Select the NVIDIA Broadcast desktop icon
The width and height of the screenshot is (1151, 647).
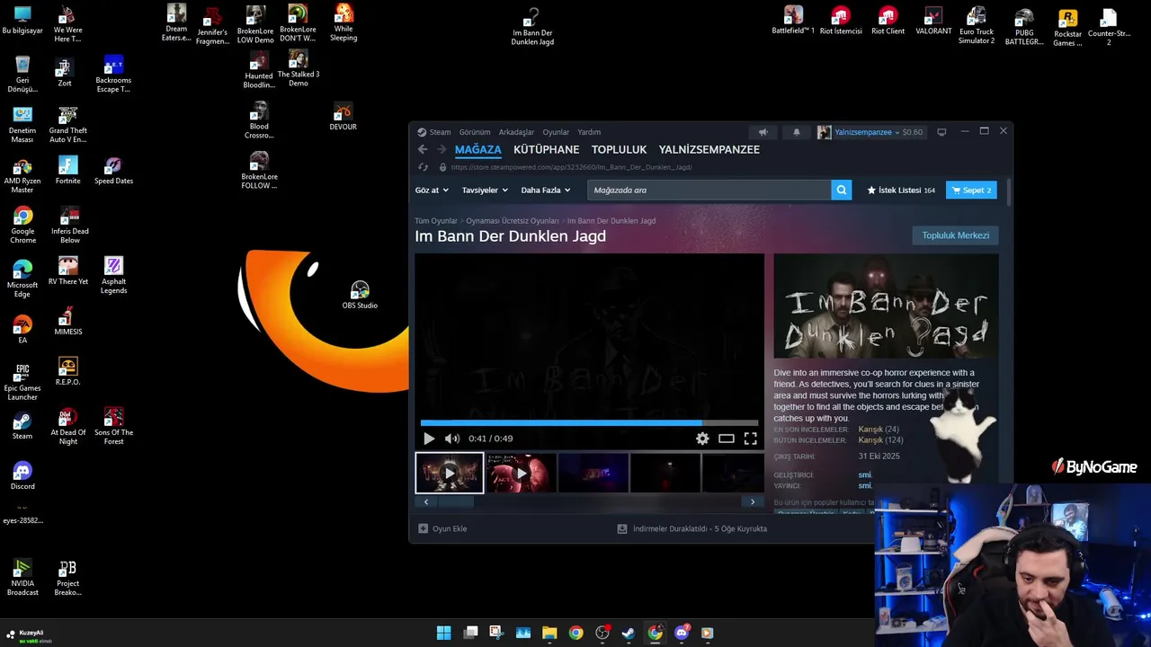pos(22,577)
